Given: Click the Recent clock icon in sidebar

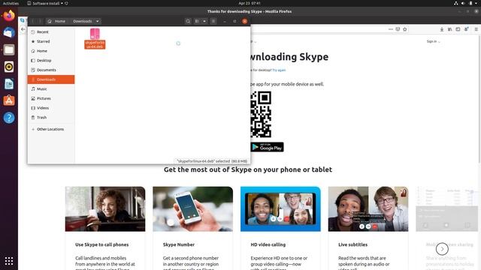Looking at the screenshot, I should point(33,31).
